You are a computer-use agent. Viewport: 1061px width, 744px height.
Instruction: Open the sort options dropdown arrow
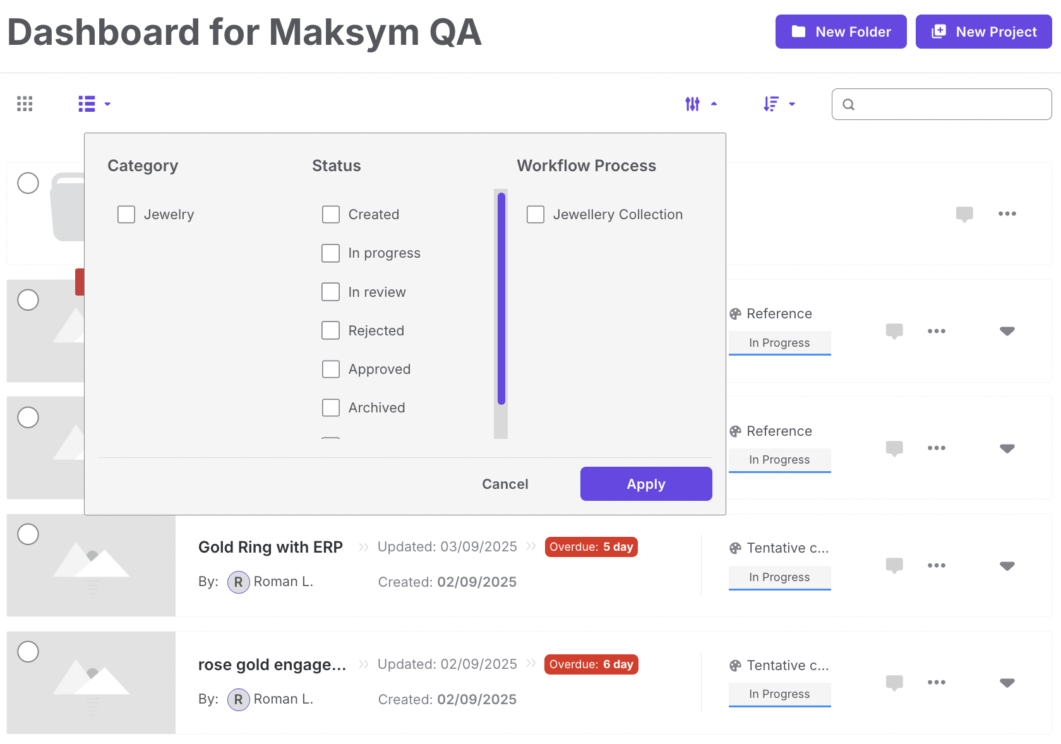792,104
